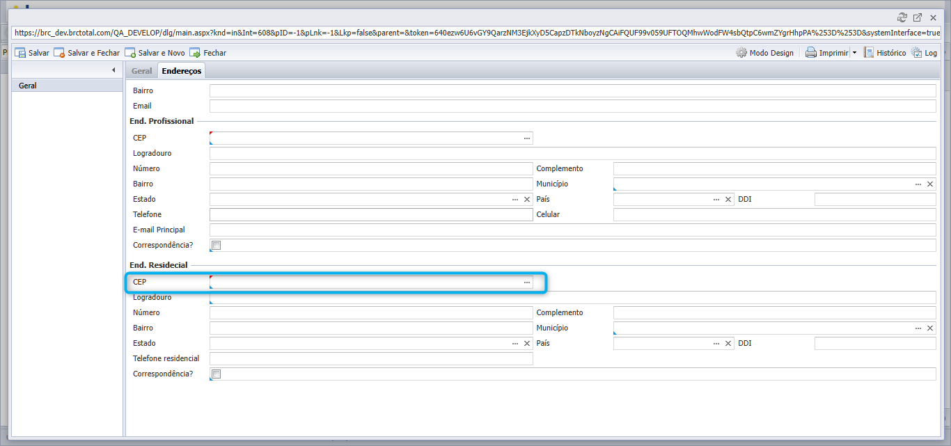The width and height of the screenshot is (951, 446).
Task: Clear the End. Residecial Estado field
Action: coord(527,343)
